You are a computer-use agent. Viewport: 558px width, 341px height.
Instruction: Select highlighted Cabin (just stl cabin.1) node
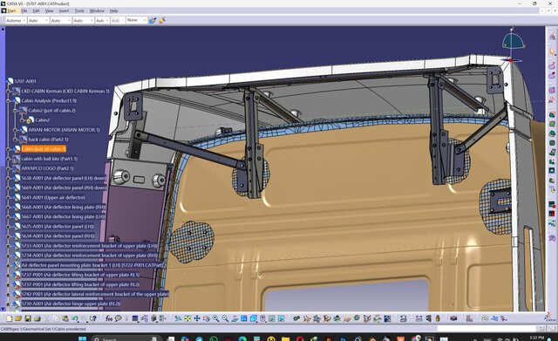pos(44,149)
